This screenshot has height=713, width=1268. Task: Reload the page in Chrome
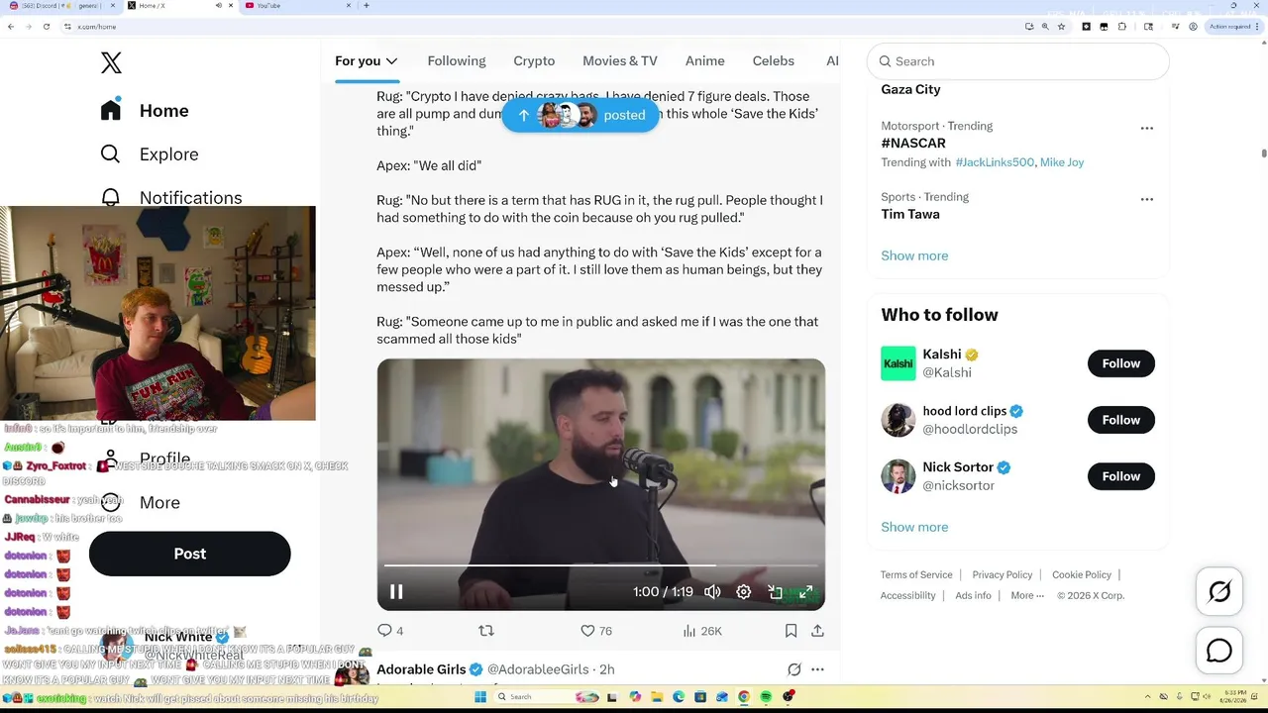coord(47,27)
